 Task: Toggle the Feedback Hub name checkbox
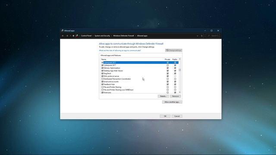click(x=103, y=84)
